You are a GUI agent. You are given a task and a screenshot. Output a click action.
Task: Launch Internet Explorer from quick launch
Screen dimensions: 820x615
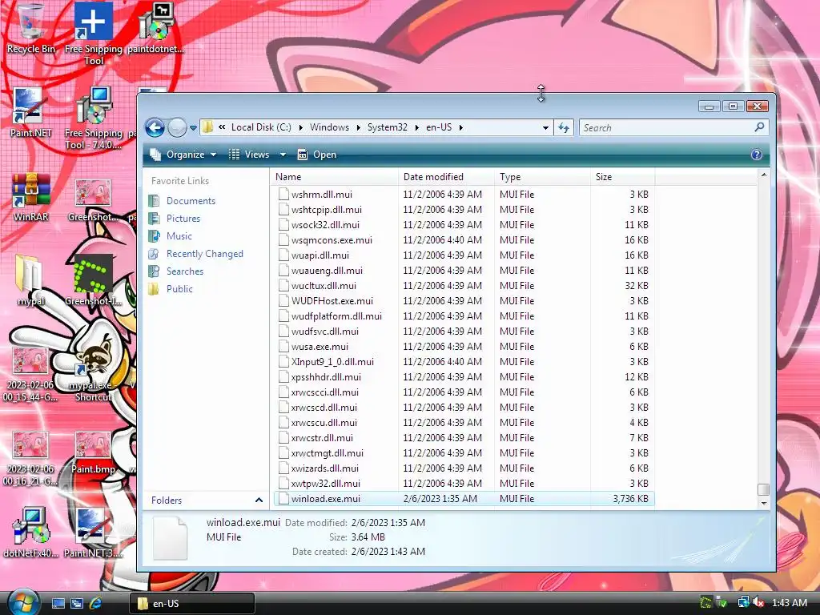pyautogui.click(x=96, y=604)
